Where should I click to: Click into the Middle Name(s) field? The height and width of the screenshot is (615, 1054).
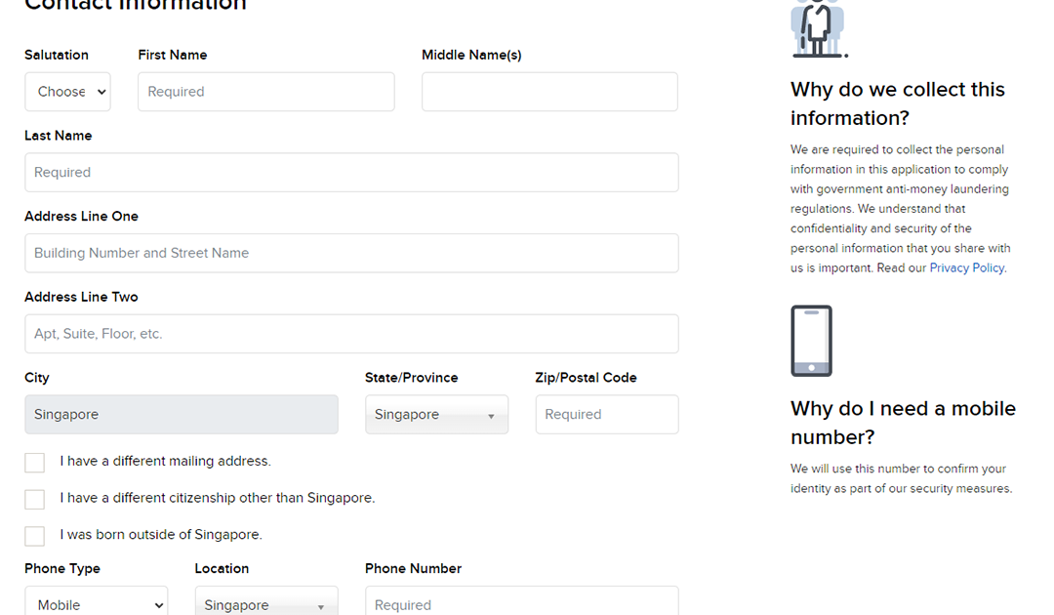[549, 92]
